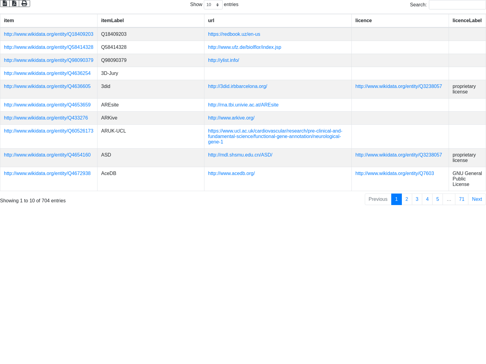This screenshot has height=364, width=486.
Task: Visit the 3did.irbbarcelona.org link
Action: point(238,86)
